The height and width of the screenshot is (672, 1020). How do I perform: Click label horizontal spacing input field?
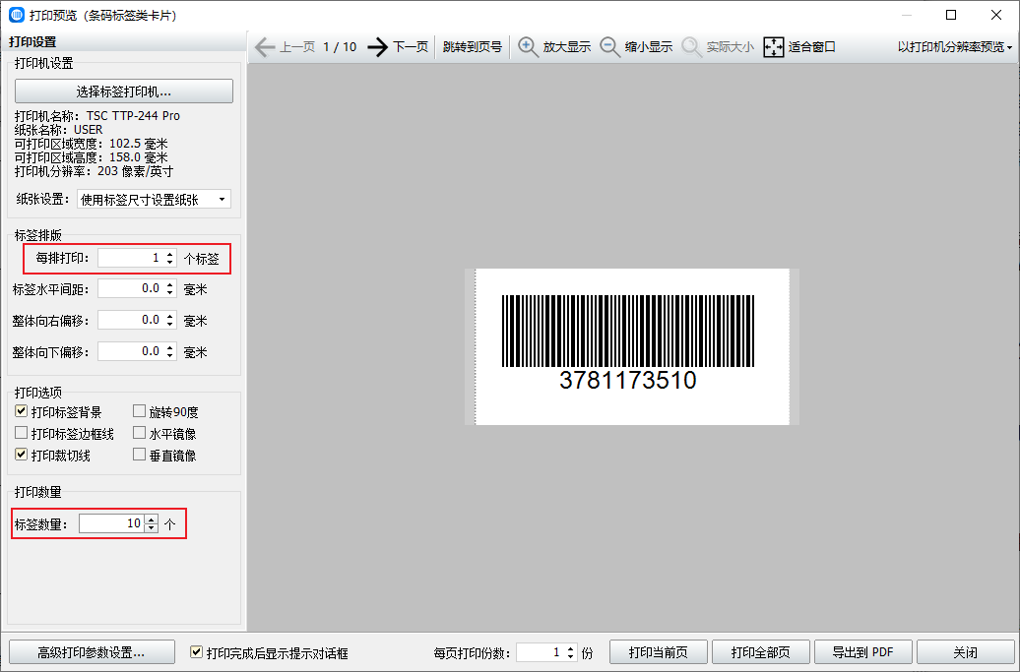[x=130, y=288]
